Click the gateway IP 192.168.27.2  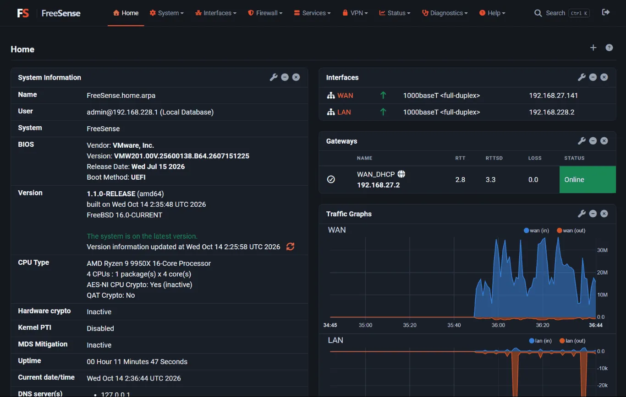point(378,185)
